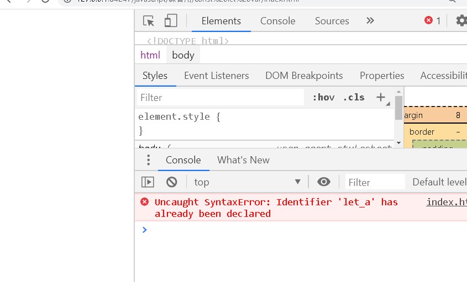Focus the console Filter input field
467x282 pixels.
[x=376, y=182]
